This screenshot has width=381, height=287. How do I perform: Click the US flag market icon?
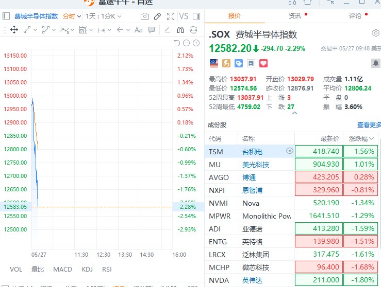[214, 63]
